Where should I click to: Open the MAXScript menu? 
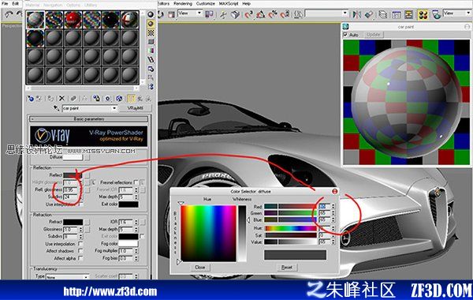(x=229, y=4)
